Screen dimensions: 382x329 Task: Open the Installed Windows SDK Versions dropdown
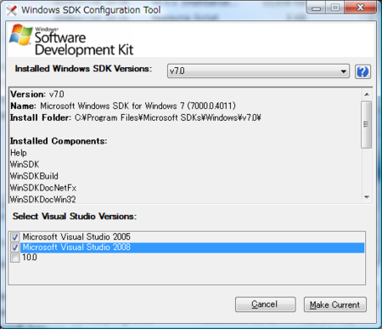coord(258,71)
